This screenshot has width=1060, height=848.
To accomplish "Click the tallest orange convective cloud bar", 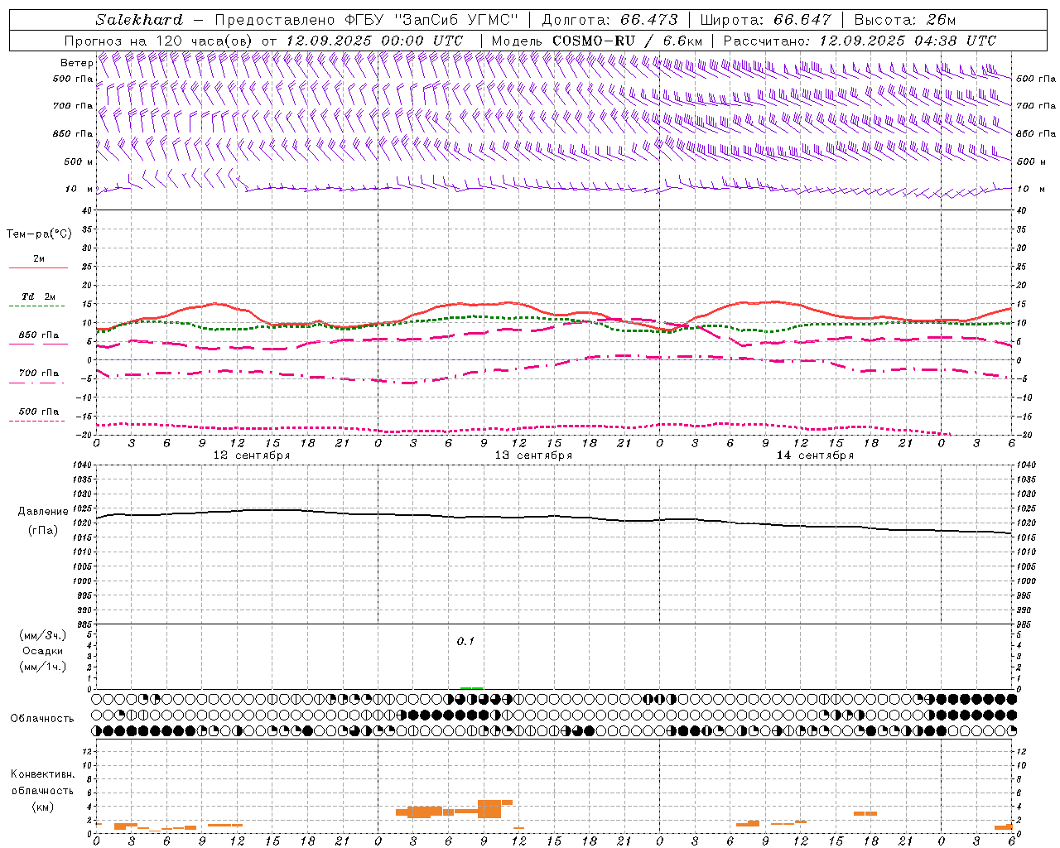I will [489, 809].
